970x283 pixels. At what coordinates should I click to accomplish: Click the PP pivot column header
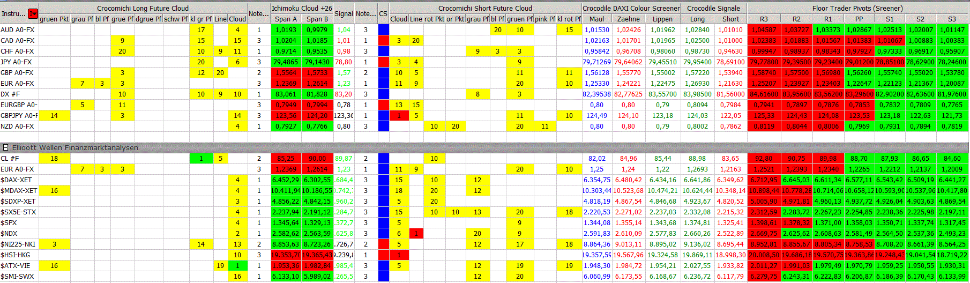(859, 19)
